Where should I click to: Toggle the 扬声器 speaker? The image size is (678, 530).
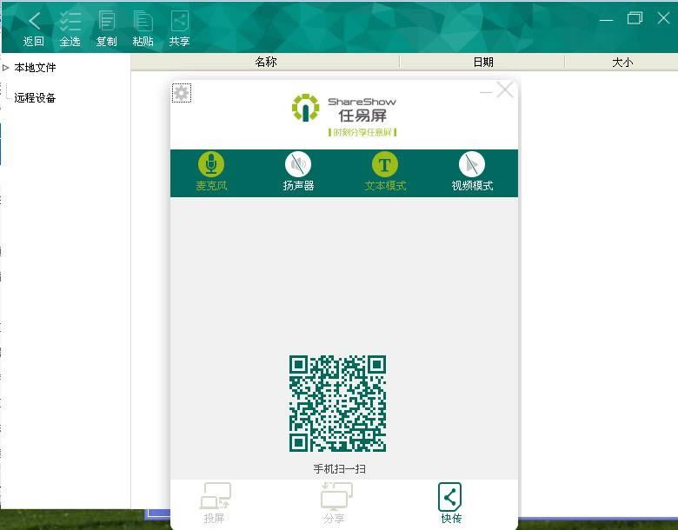click(x=298, y=164)
